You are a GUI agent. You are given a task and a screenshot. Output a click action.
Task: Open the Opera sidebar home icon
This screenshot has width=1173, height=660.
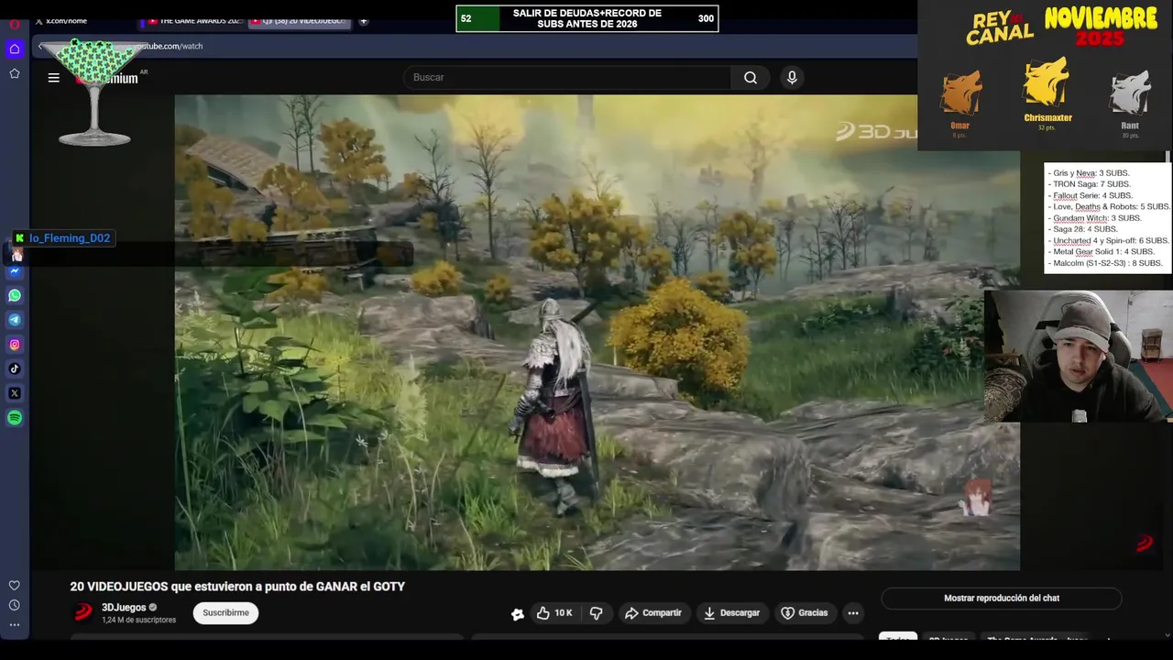[x=15, y=49]
